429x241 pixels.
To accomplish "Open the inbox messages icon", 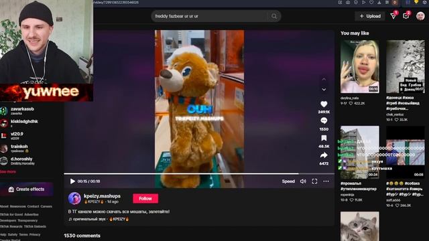I will tap(393, 16).
